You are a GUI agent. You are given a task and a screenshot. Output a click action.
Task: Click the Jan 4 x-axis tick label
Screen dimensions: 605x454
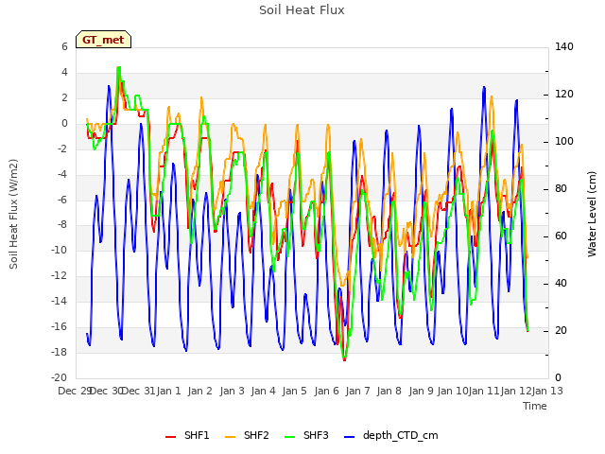pos(263,391)
